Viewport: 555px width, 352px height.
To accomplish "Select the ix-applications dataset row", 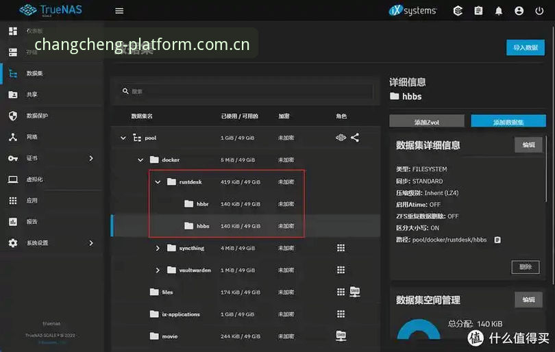I will [246, 314].
